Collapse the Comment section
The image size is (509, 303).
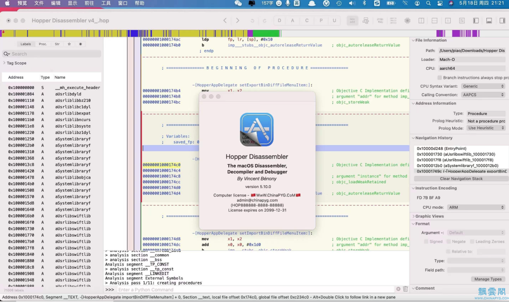tap(413, 288)
